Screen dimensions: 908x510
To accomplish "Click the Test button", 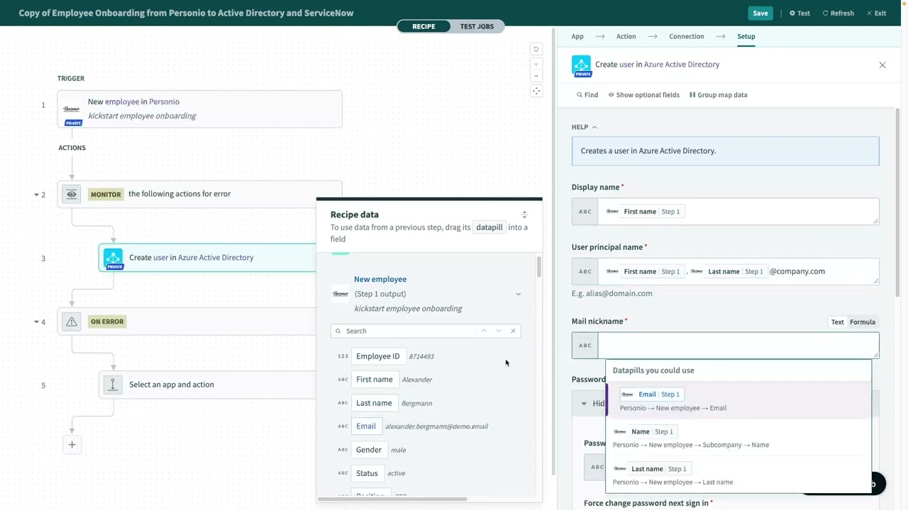I will (799, 13).
